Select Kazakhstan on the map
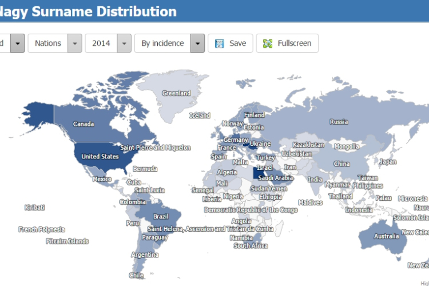The height and width of the screenshot is (286, 429). coord(308,145)
